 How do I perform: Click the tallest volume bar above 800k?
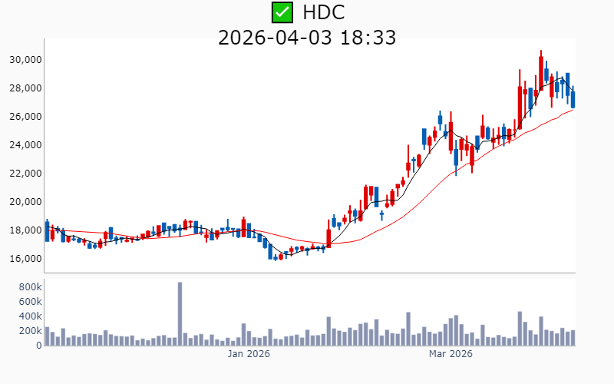pos(180,313)
